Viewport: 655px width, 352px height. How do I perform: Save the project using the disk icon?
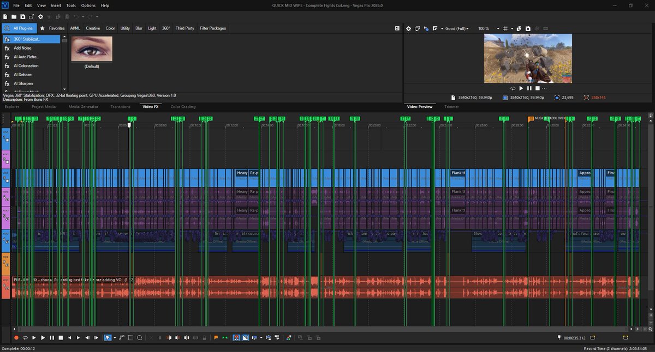coord(22,17)
